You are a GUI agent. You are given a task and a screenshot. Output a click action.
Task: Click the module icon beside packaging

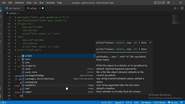tap(23, 82)
